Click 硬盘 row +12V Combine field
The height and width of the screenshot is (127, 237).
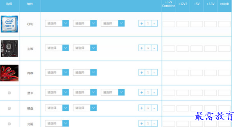tap(169, 108)
